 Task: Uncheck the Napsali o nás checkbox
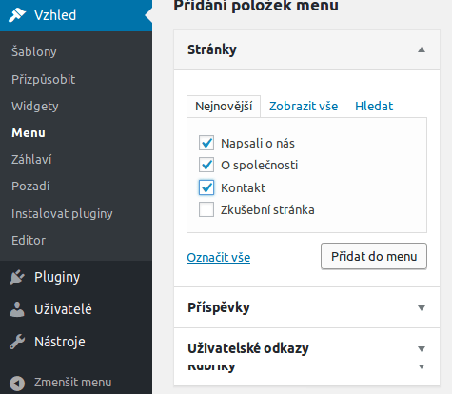click(x=206, y=143)
